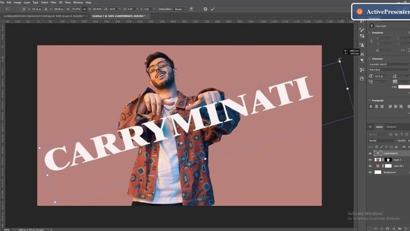Open the Adjustments sliders panel icon

[x=361, y=36]
